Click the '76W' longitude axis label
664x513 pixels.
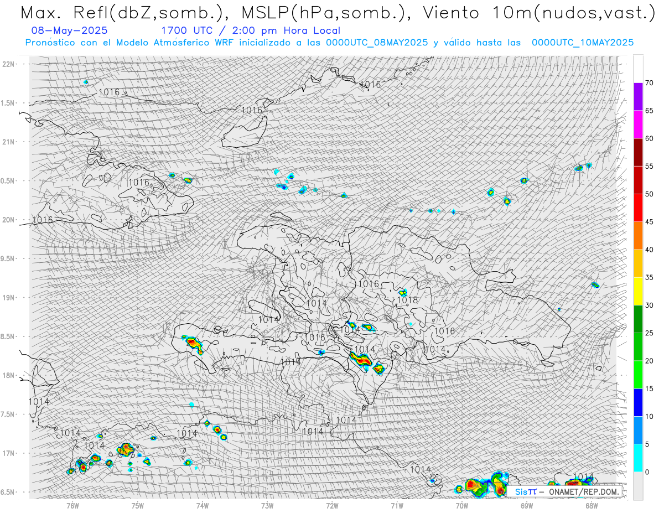click(72, 506)
